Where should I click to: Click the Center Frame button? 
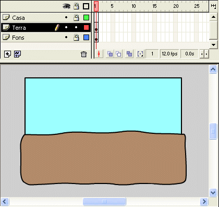(99, 54)
